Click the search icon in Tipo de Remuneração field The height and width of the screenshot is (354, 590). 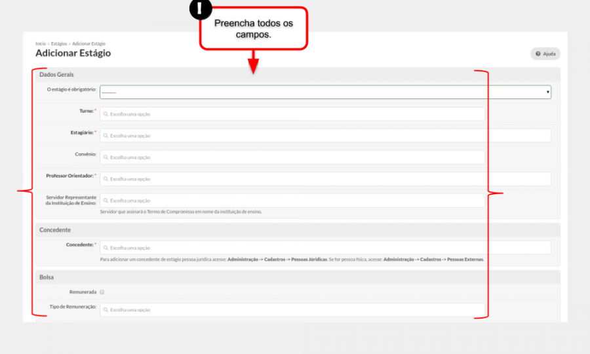coord(106,309)
